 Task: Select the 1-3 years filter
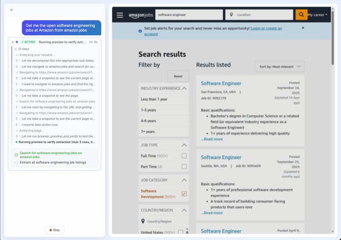pyautogui.click(x=164, y=110)
